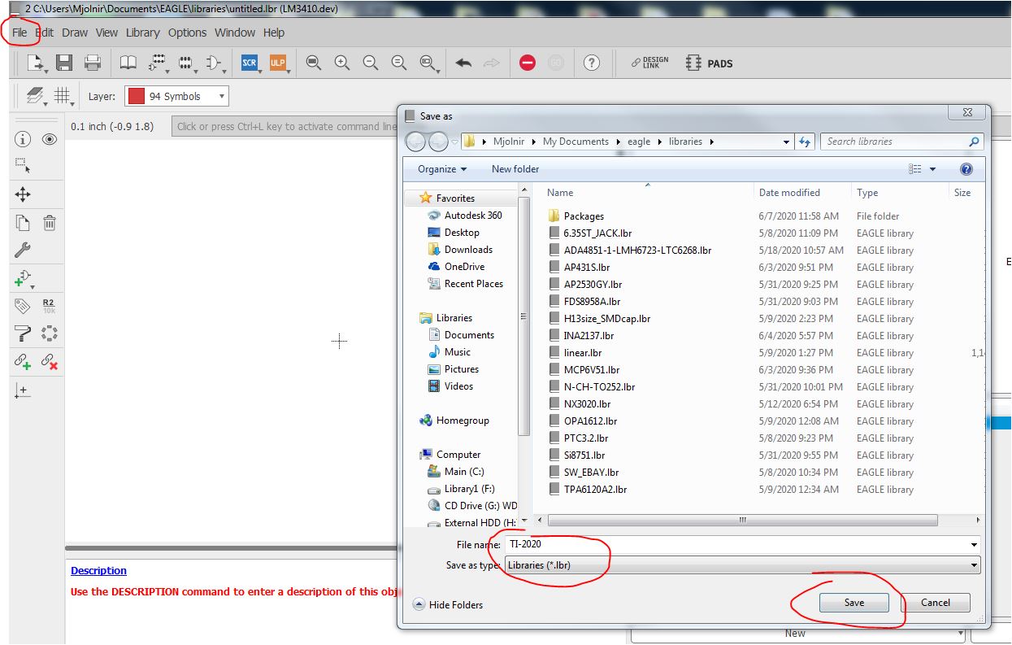Select the Group selection tool
The height and width of the screenshot is (645, 1012).
(x=23, y=166)
